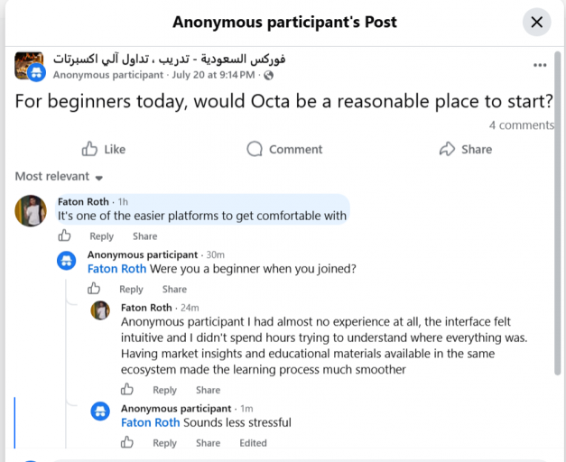The height and width of the screenshot is (462, 566).
Task: Like the post with thumbs-up button
Action: click(x=104, y=149)
